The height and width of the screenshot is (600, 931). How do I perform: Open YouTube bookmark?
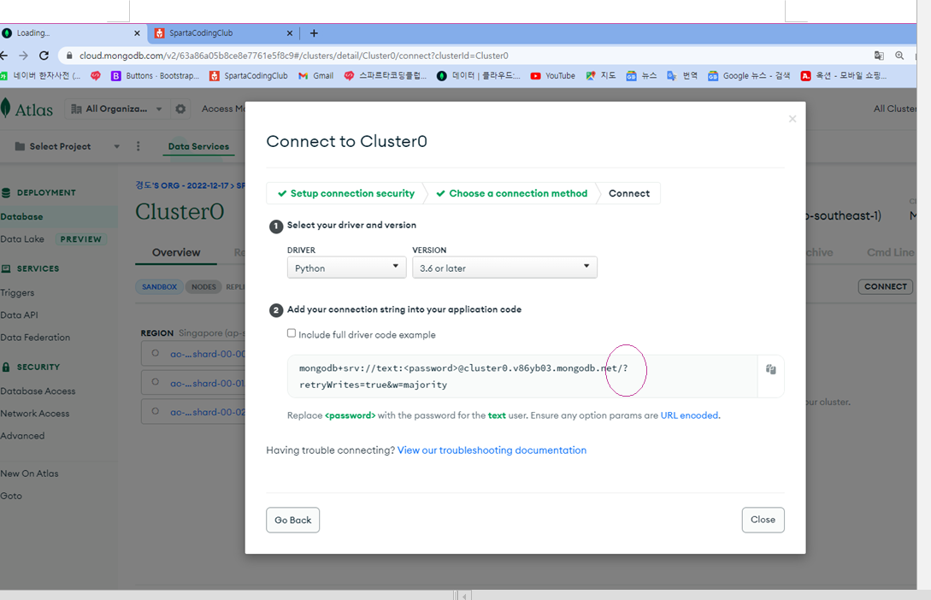[553, 76]
